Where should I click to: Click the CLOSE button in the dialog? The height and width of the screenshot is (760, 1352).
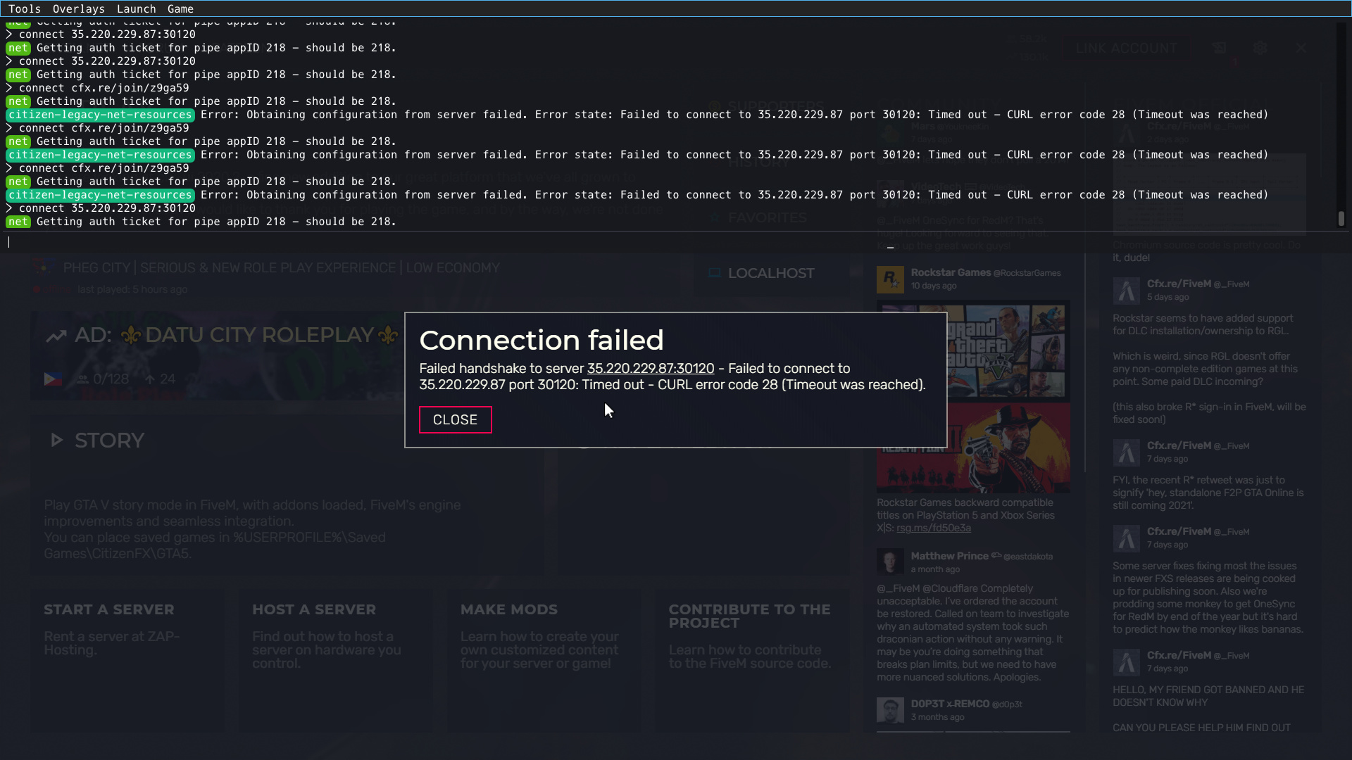(455, 420)
